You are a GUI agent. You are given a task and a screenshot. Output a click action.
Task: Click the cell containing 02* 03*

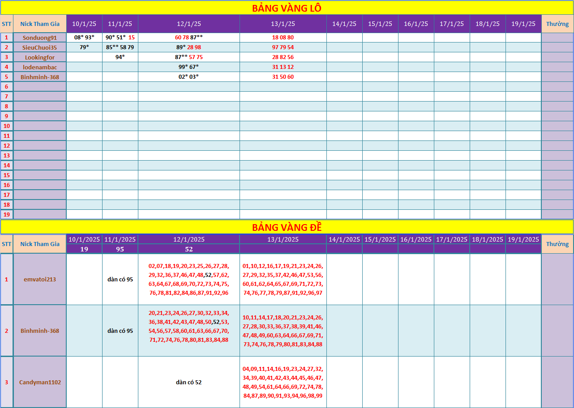point(189,77)
